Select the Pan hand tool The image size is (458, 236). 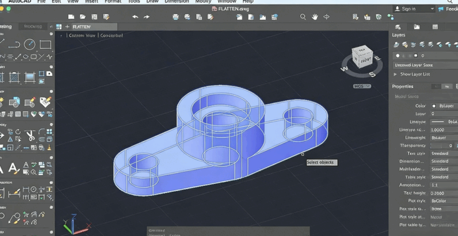[314, 17]
